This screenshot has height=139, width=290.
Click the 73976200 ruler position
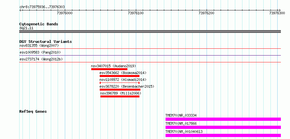[207, 13]
